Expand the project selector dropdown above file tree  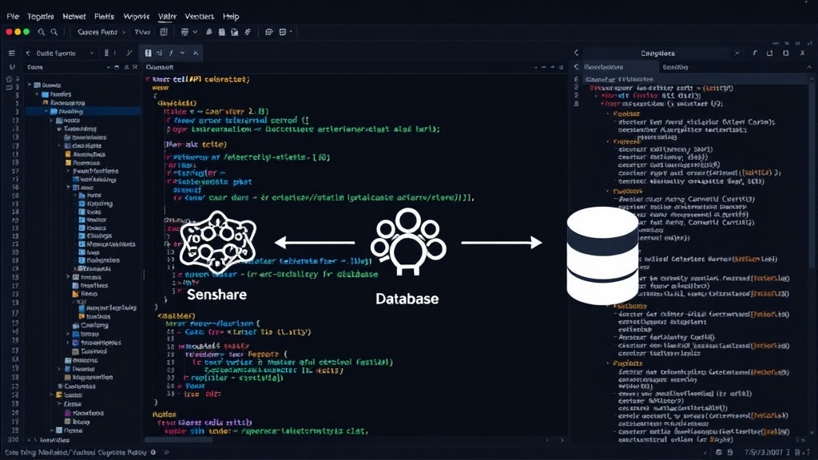click(92, 54)
